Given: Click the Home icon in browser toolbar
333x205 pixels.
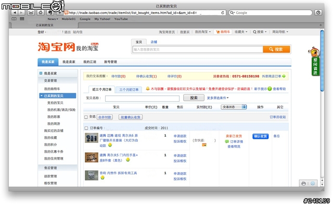Looking at the screenshot, I should [41, 13].
